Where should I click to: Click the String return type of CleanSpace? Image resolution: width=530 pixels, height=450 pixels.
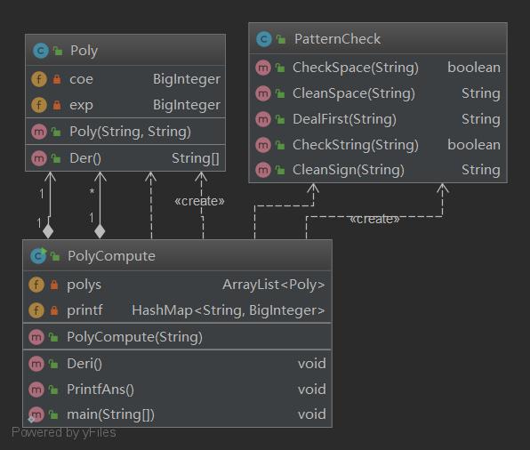click(481, 93)
